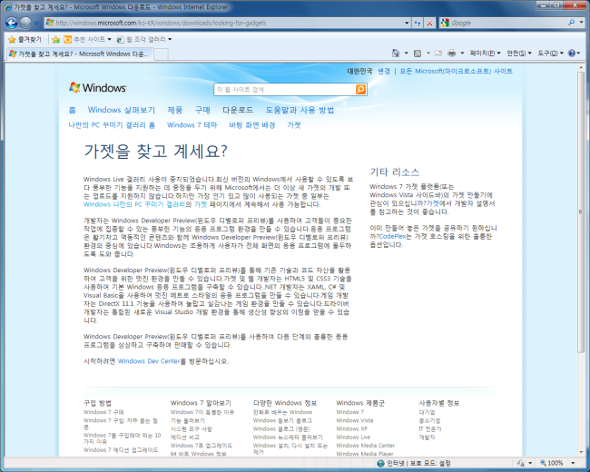Image resolution: width=590 pixels, height=472 pixels.
Task: Open the recent pages dropdown arrow
Action: click(36, 23)
